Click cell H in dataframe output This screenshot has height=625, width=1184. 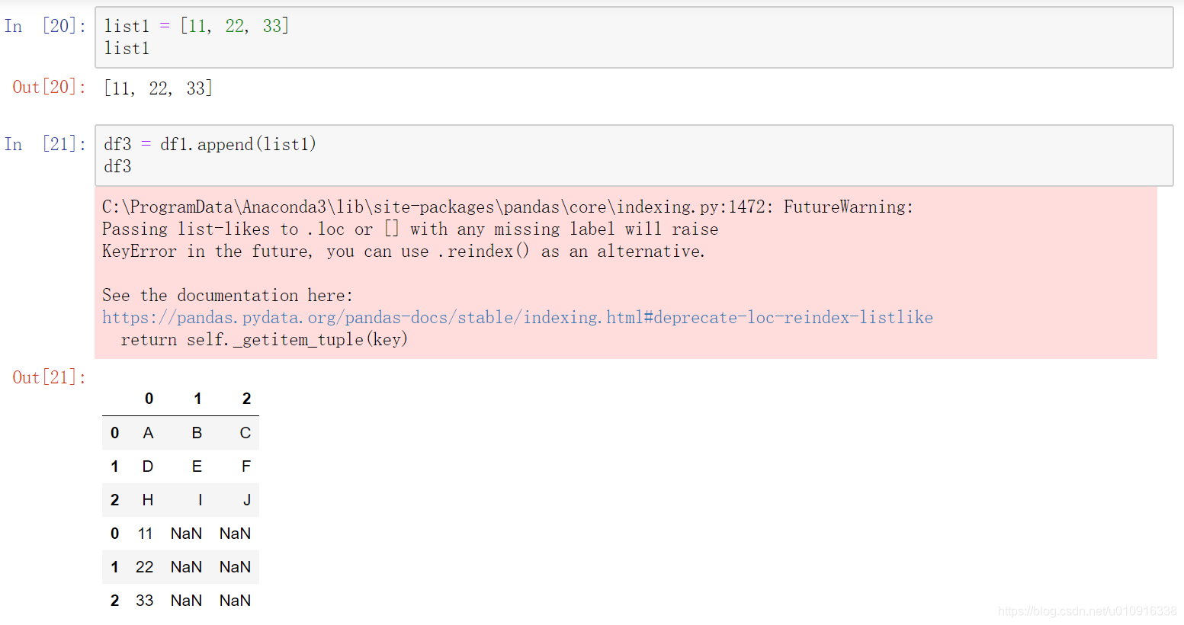coord(148,500)
